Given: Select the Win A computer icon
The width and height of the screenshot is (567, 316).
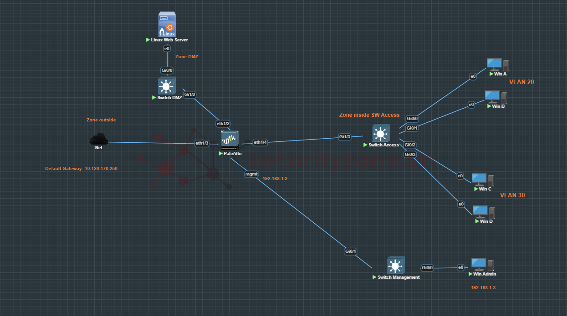Looking at the screenshot, I should click(497, 65).
